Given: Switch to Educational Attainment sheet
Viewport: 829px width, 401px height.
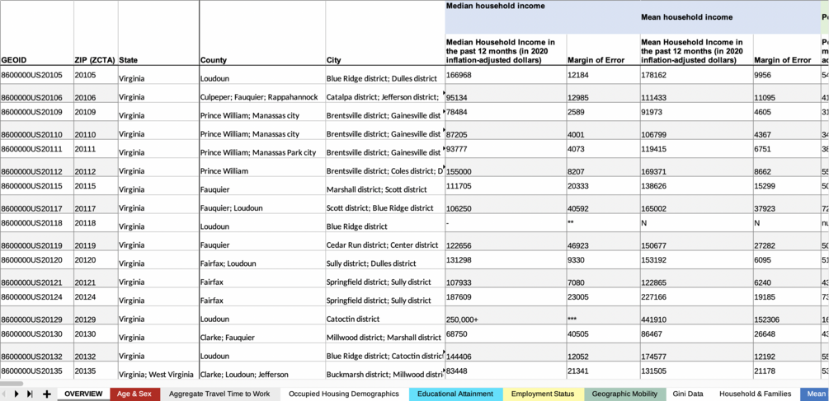Looking at the screenshot, I should [455, 394].
